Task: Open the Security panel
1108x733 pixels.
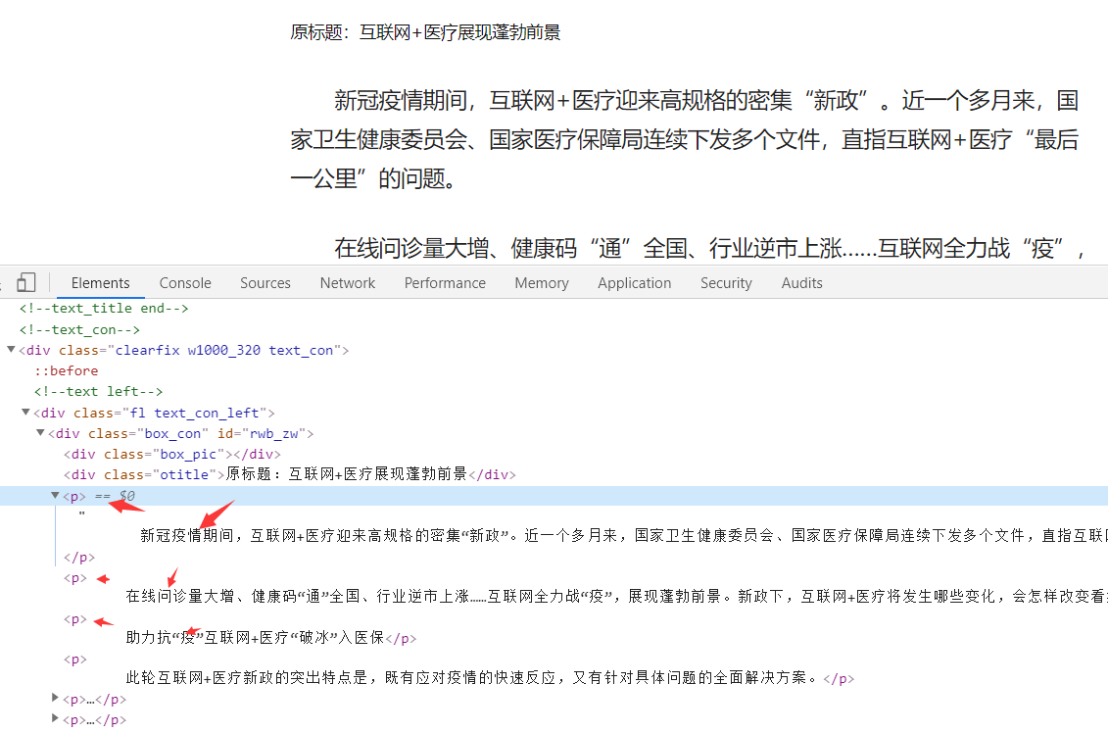Action: (x=725, y=282)
